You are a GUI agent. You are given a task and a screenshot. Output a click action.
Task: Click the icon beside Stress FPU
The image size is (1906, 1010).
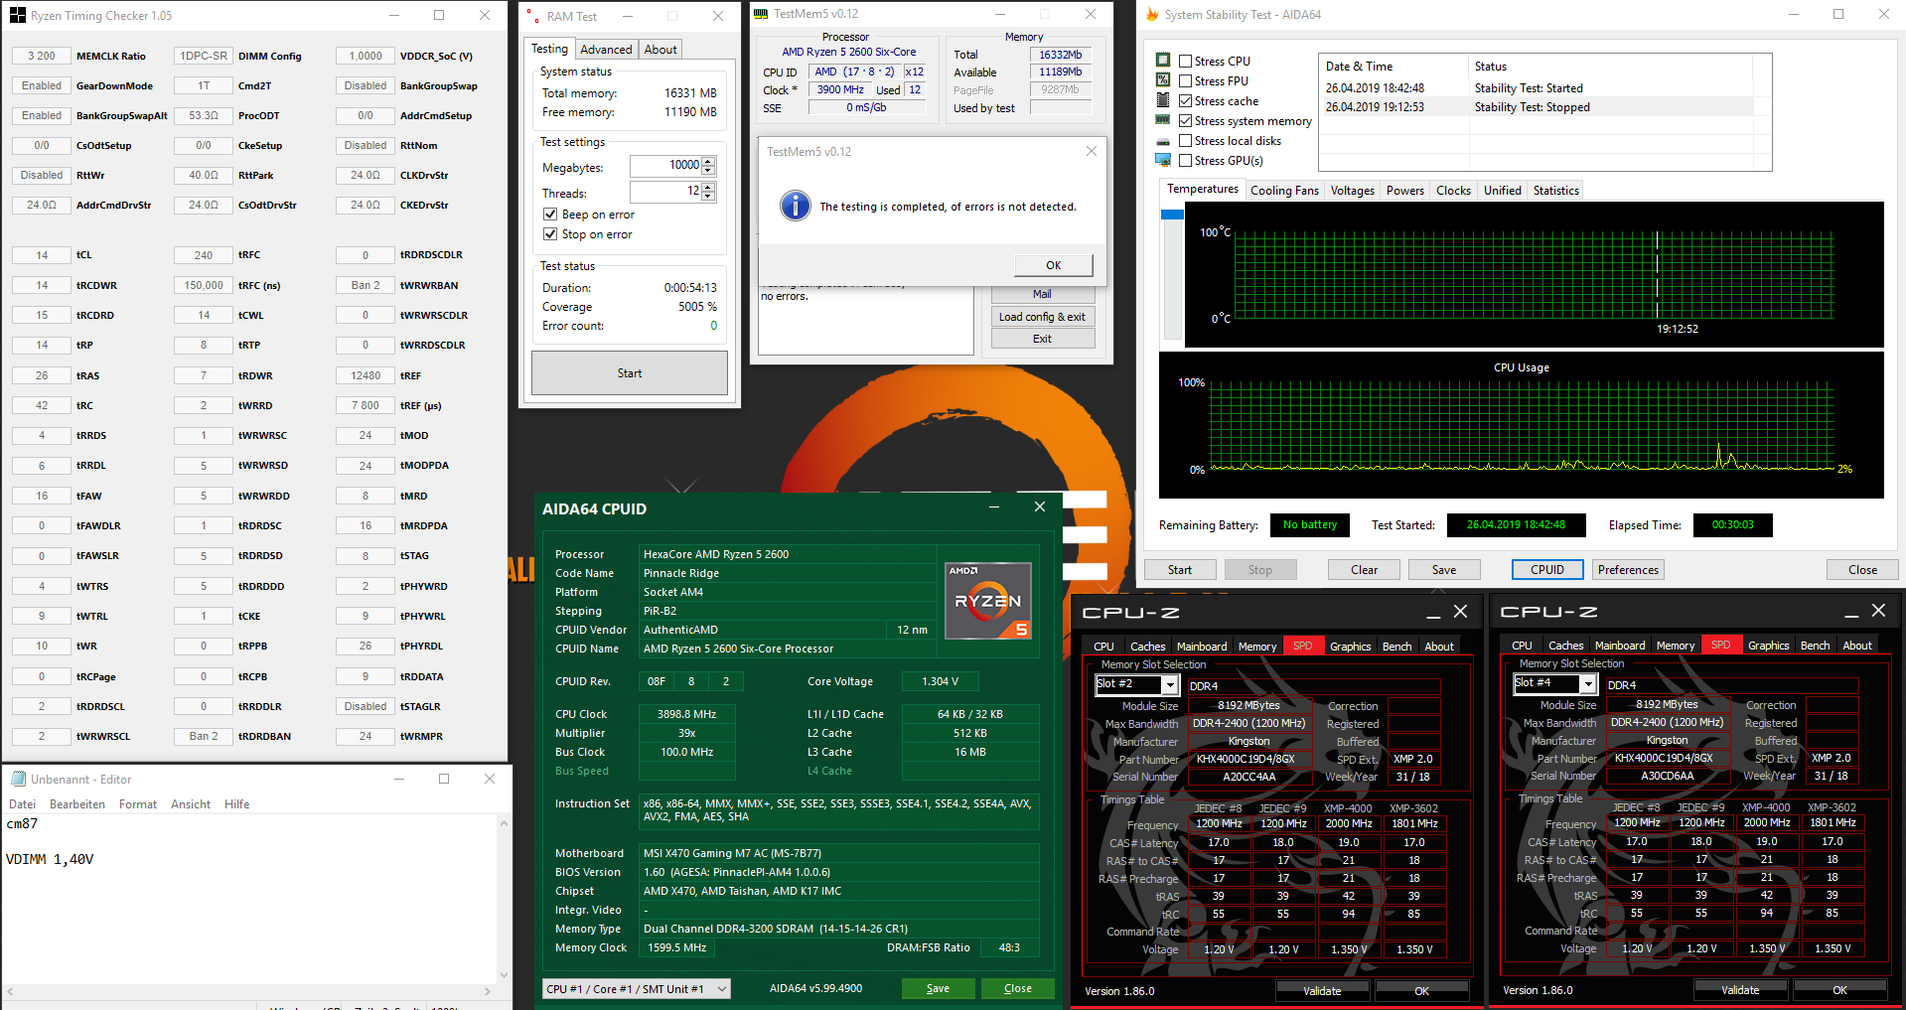point(1163,80)
